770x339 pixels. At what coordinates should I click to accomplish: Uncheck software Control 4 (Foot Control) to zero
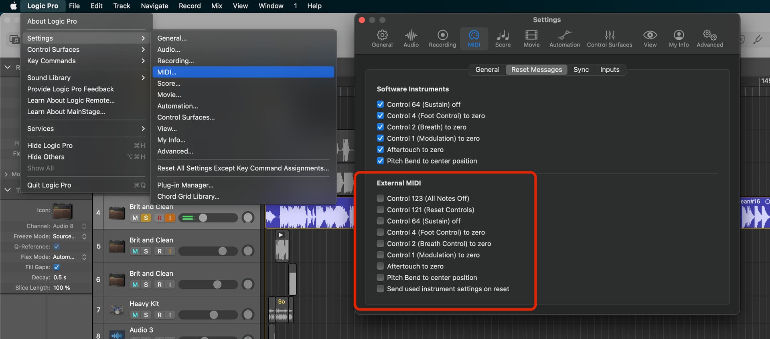[x=380, y=115]
